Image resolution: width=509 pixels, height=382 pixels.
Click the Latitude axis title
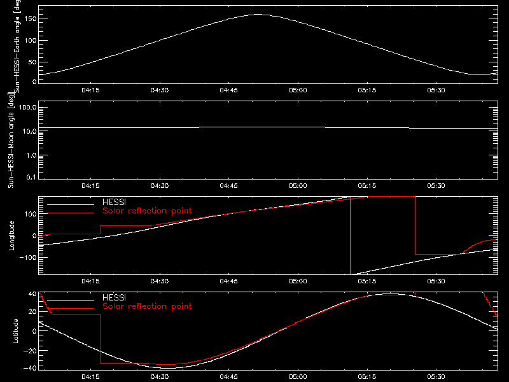[15, 331]
